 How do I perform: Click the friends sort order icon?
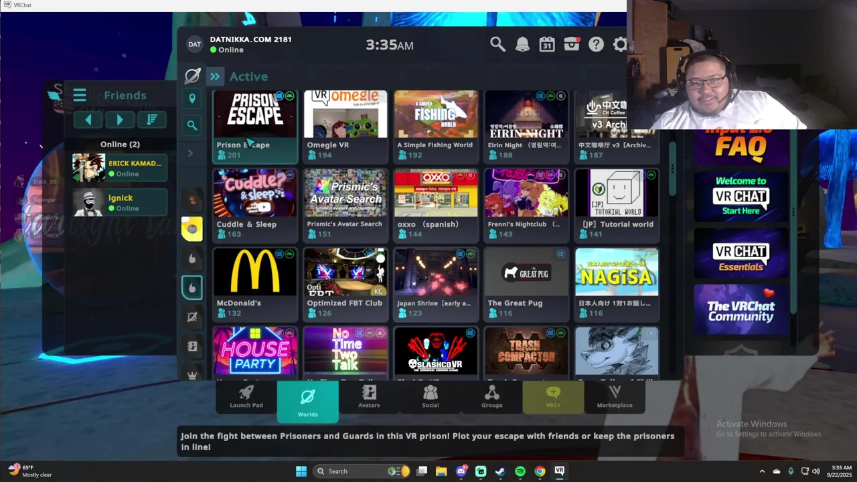[x=152, y=120]
